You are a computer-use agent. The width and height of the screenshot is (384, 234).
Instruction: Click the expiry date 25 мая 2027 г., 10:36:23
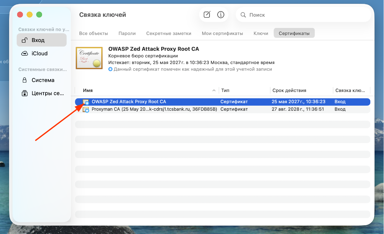click(x=299, y=101)
